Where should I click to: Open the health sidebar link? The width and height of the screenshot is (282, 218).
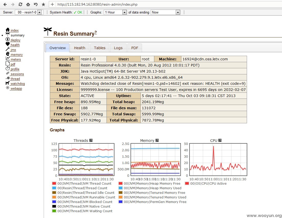click(x=15, y=45)
